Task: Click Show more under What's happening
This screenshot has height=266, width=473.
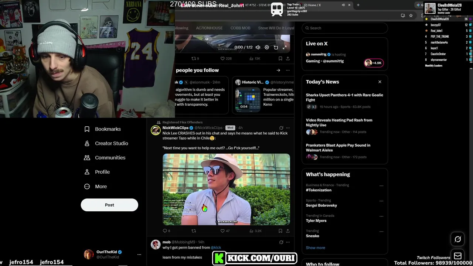Action: [316, 248]
